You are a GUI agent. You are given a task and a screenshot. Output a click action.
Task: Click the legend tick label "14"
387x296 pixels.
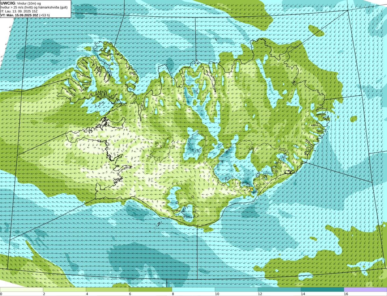(x=303, y=294)
